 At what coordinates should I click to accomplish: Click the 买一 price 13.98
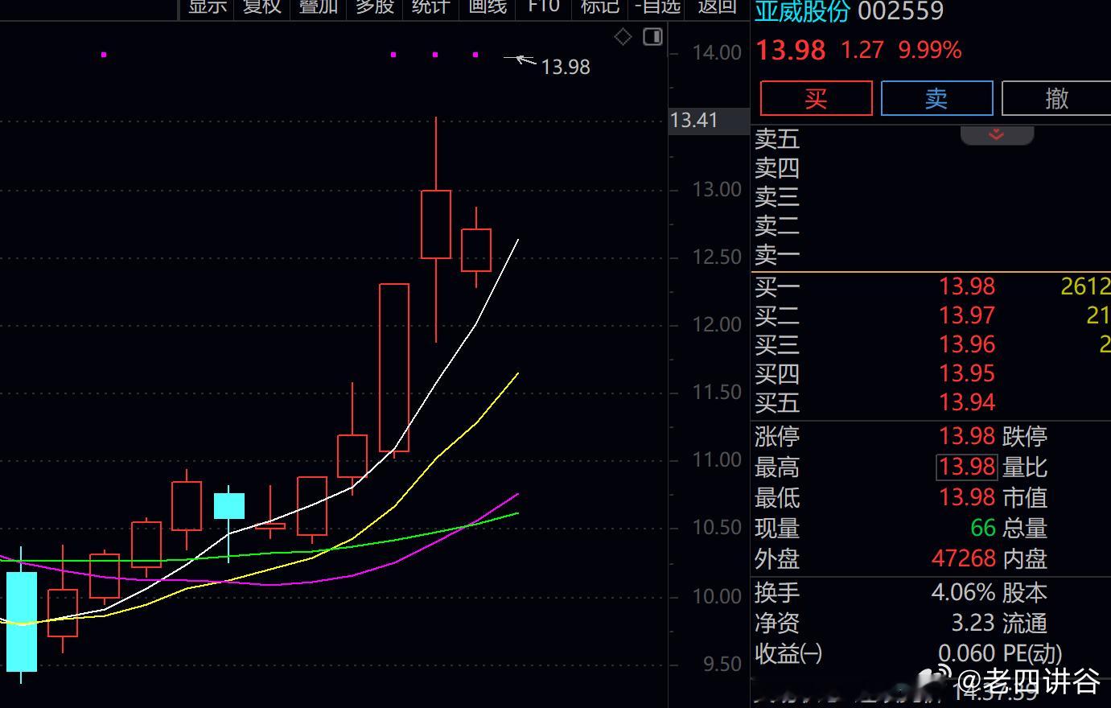pyautogui.click(x=967, y=286)
